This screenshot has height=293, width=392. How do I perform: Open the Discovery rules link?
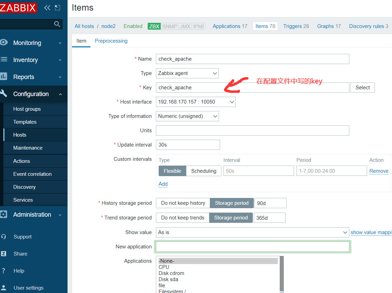(369, 26)
